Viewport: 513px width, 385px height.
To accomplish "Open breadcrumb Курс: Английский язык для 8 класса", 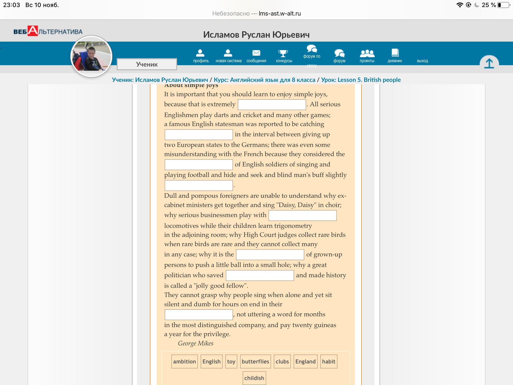I will 264,80.
